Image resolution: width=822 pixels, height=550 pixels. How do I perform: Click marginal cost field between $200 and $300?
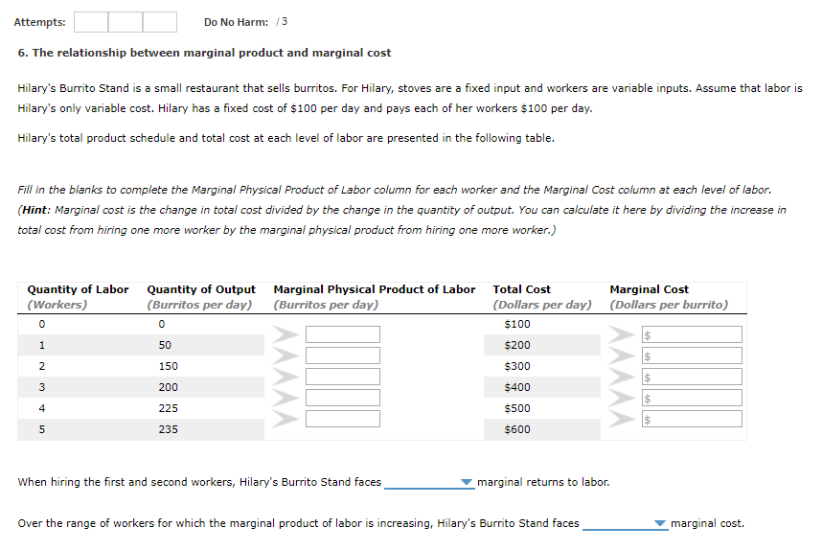(692, 355)
